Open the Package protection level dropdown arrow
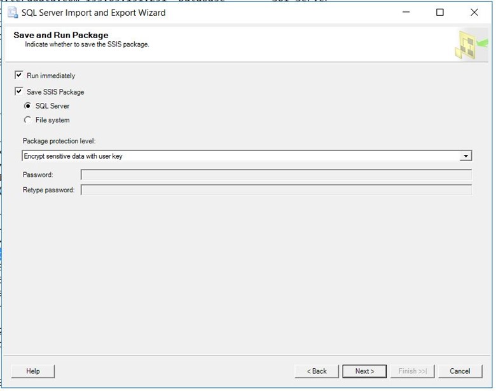Image resolution: width=496 pixels, height=391 pixels. pos(465,156)
